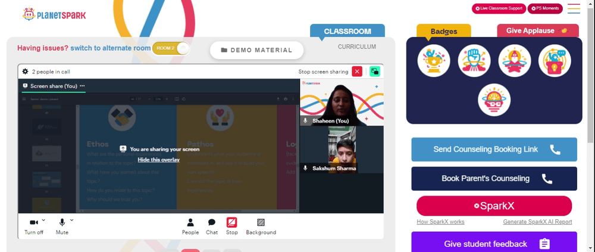Award the trophy star badge

point(434,61)
